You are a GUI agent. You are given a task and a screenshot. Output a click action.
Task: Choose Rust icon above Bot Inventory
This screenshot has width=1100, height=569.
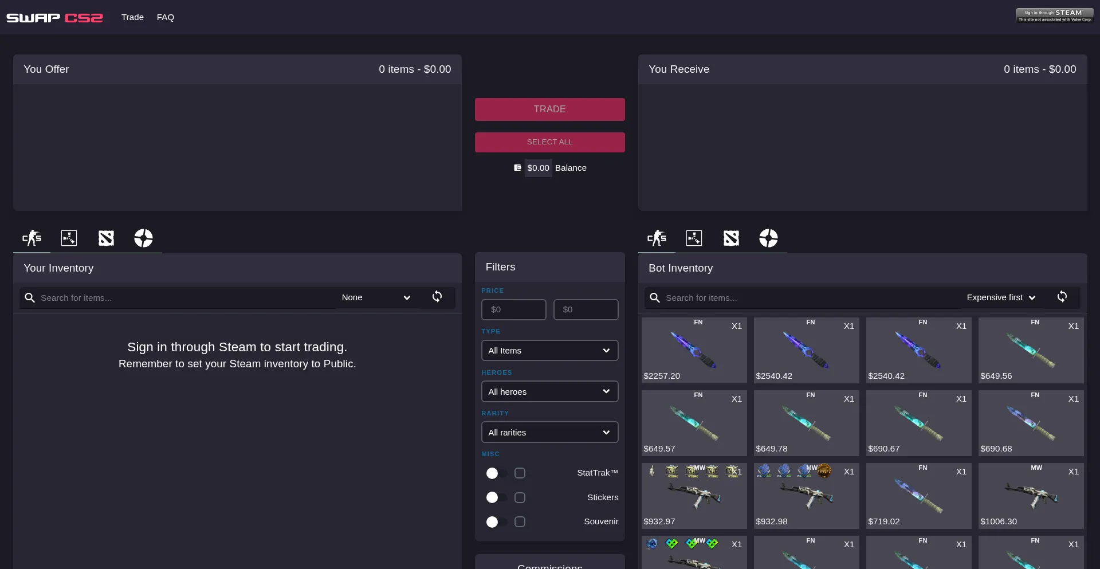694,238
